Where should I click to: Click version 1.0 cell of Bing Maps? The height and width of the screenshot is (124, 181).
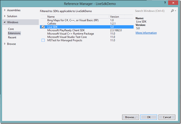(112, 20)
